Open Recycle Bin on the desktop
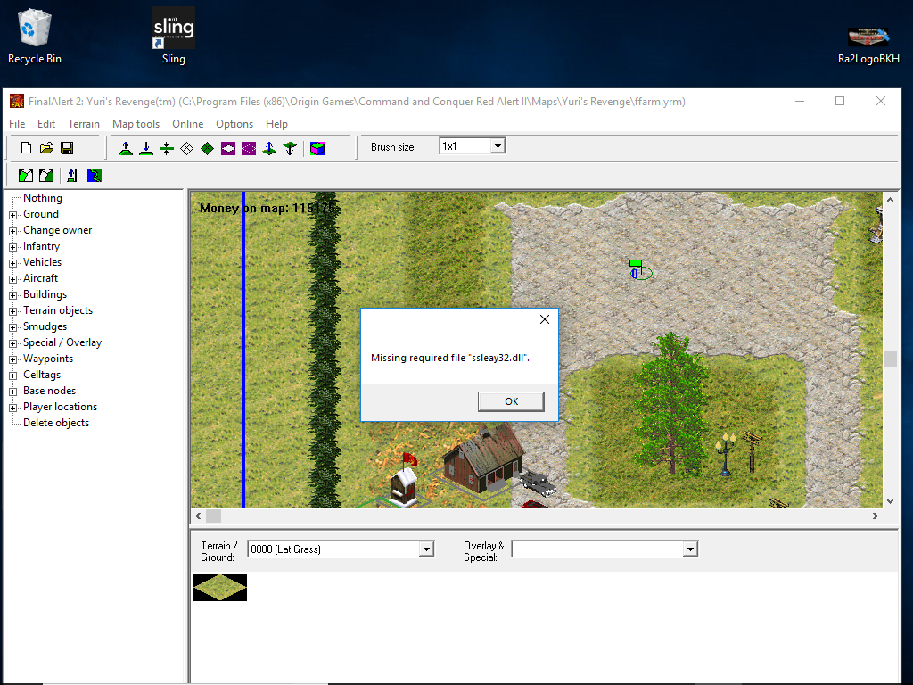Image resolution: width=913 pixels, height=685 pixels. 35,36
